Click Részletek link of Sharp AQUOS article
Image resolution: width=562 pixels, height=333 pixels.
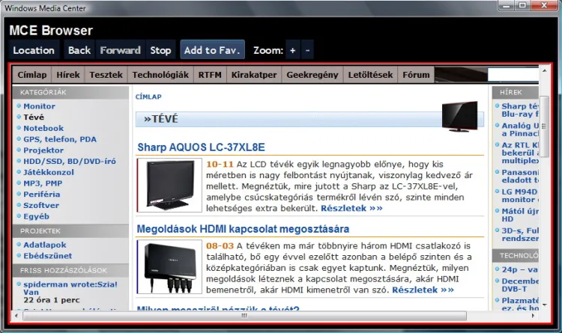[x=351, y=208]
